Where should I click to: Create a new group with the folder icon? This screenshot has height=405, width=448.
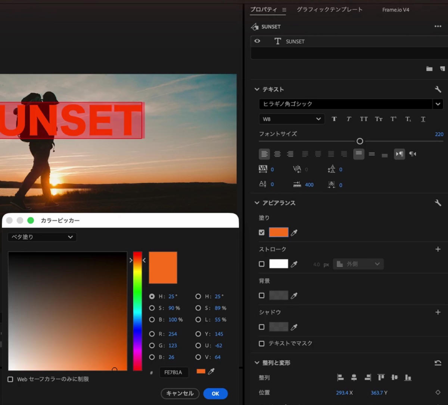pos(429,69)
